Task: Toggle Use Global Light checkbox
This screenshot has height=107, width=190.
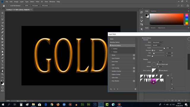Action: [x=158, y=64]
